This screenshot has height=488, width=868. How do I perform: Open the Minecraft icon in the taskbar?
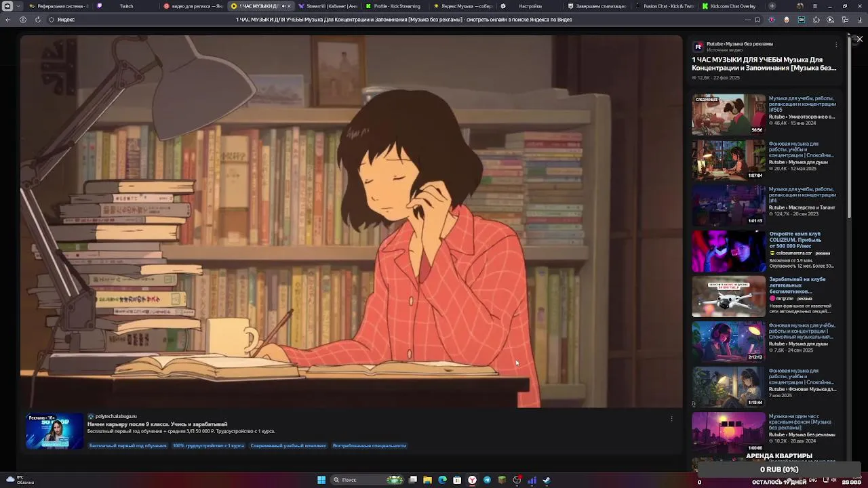point(502,480)
